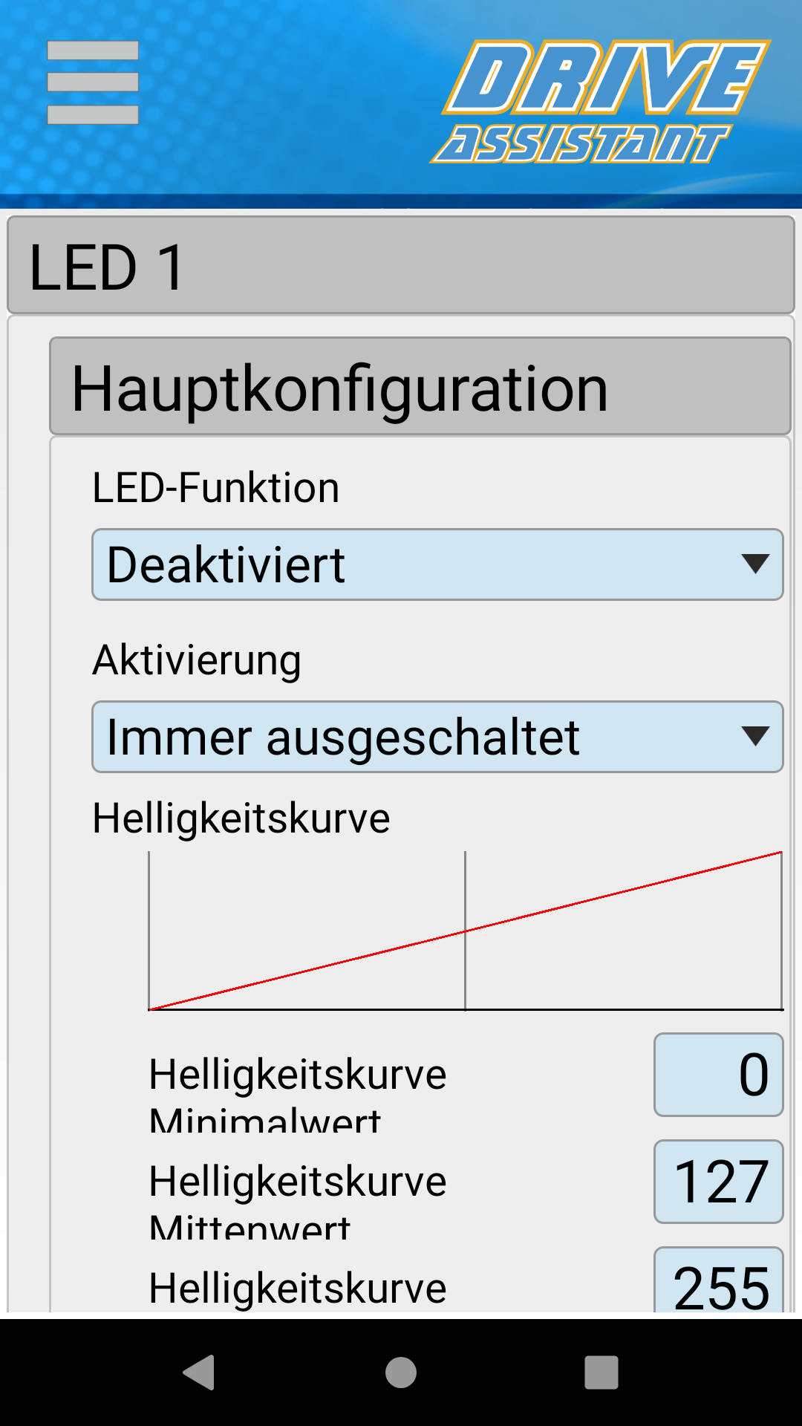Tap the Android recent apps button
802x1426 pixels.
tap(601, 1372)
